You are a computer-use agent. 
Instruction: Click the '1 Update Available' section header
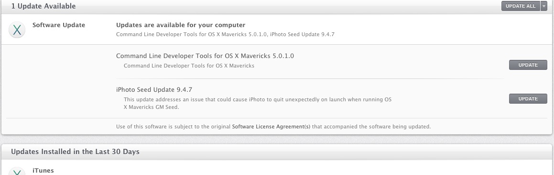pyautogui.click(x=43, y=6)
